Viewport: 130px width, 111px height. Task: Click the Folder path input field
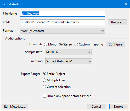[63, 22]
